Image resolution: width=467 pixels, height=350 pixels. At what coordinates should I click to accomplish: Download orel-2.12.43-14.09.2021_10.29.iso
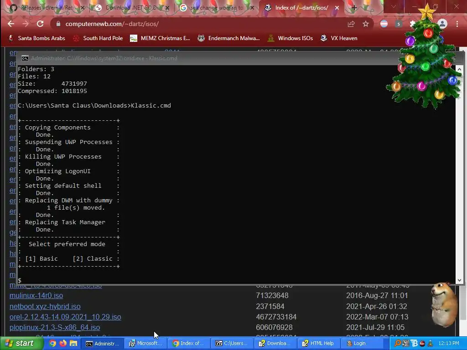click(65, 317)
